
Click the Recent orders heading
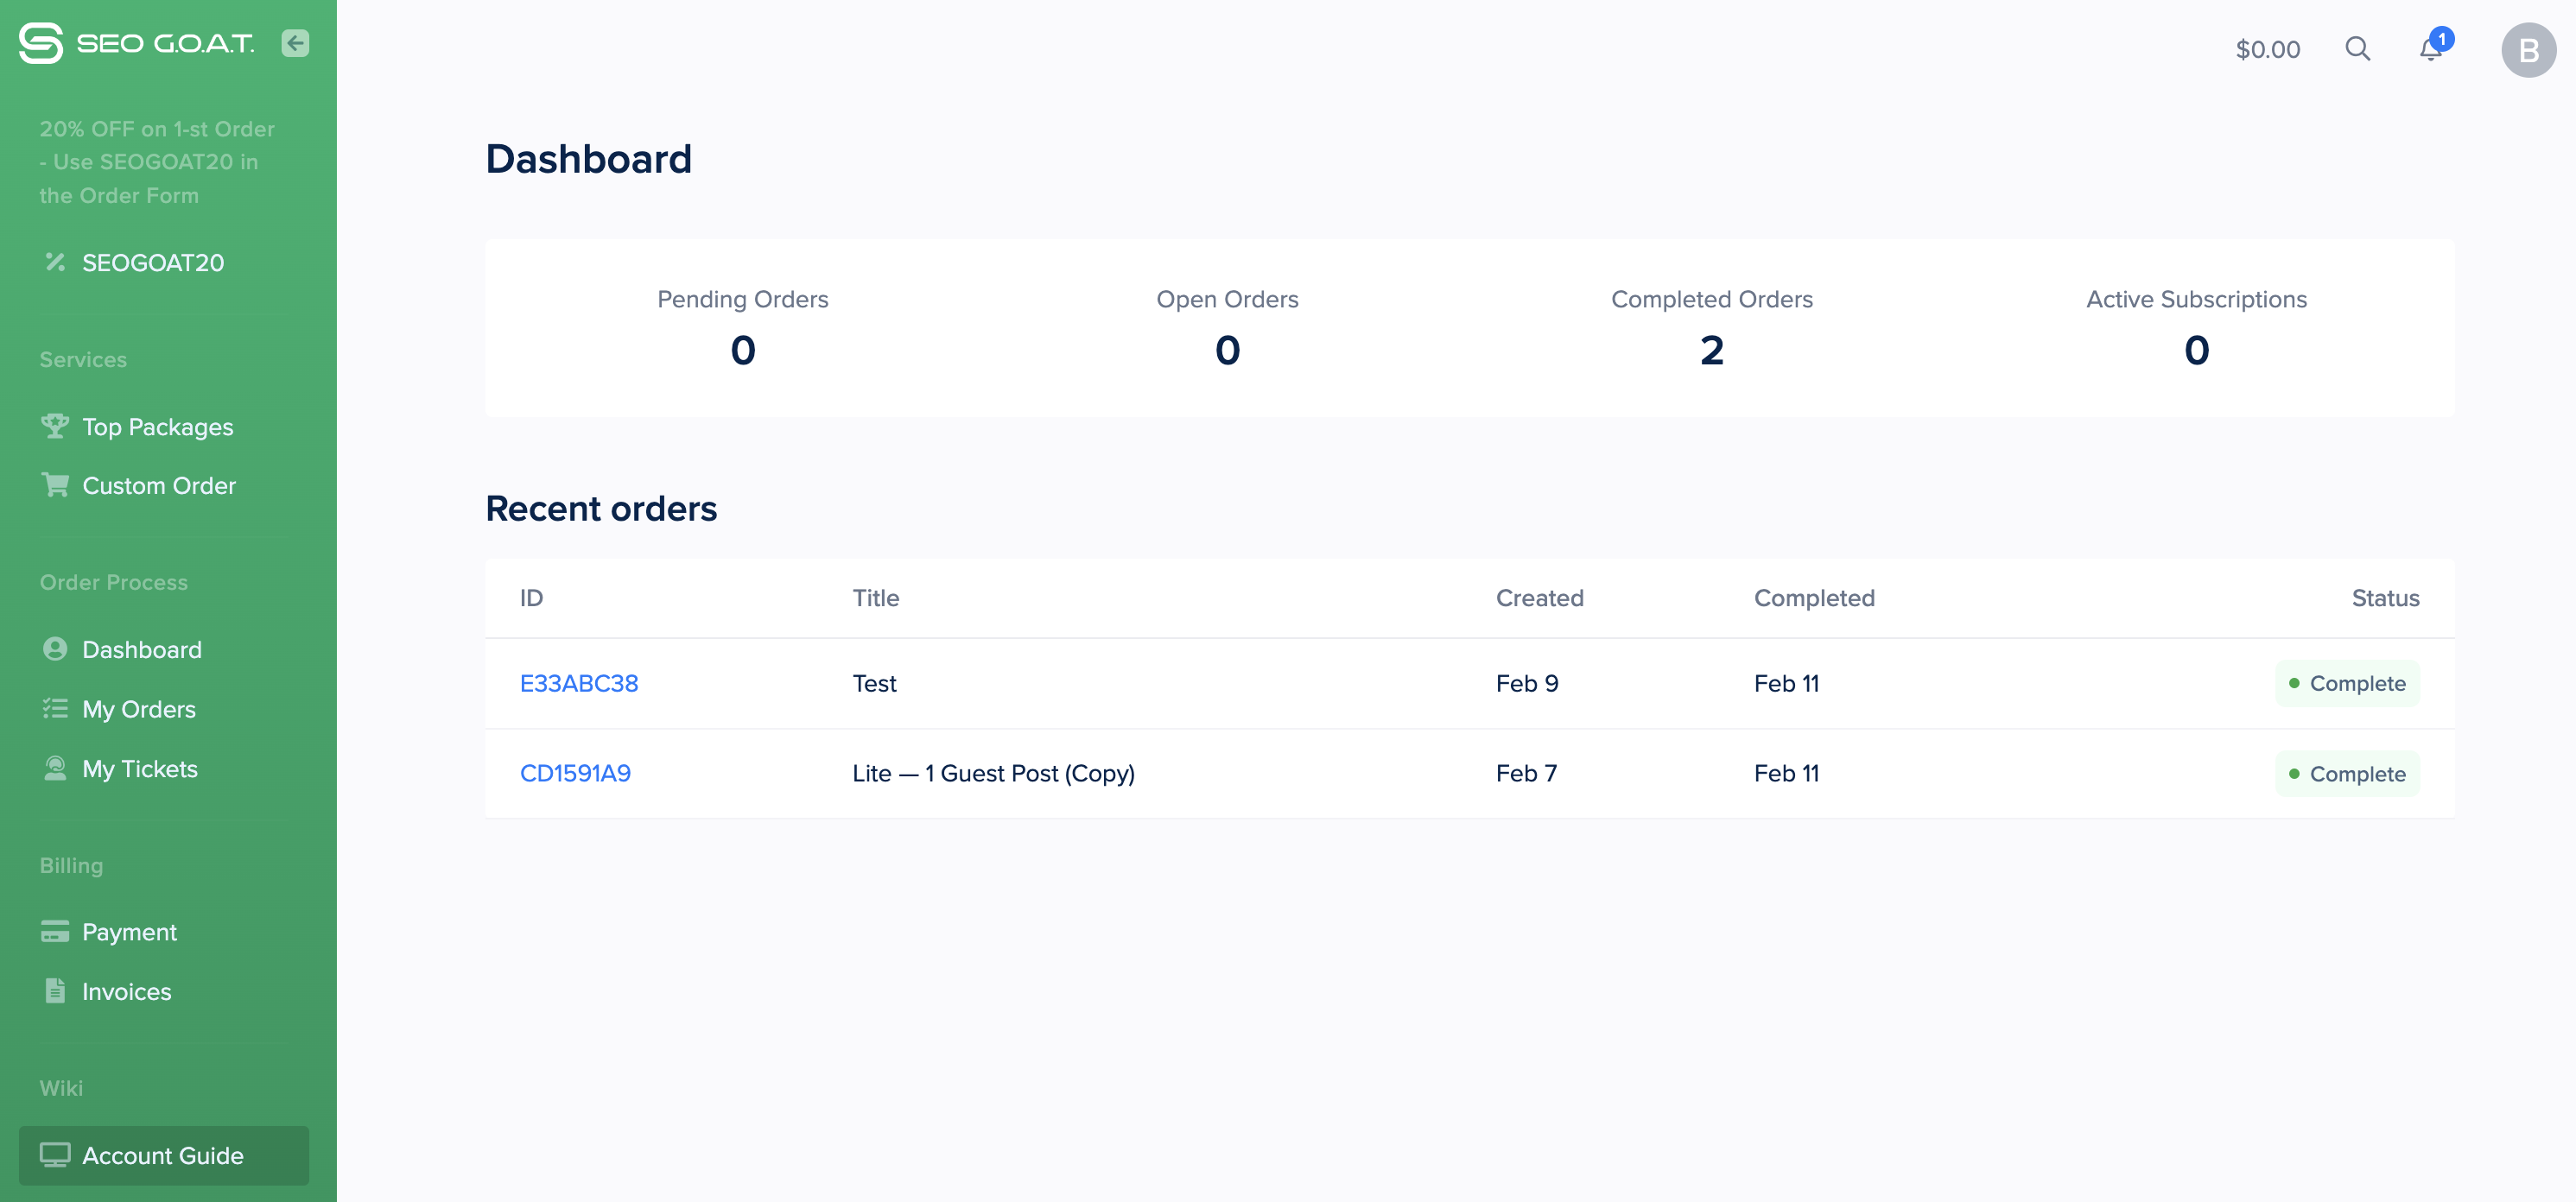pos(601,508)
